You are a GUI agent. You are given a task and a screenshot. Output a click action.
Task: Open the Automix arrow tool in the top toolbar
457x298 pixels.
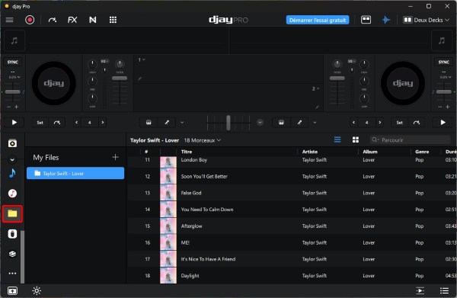tap(53, 20)
